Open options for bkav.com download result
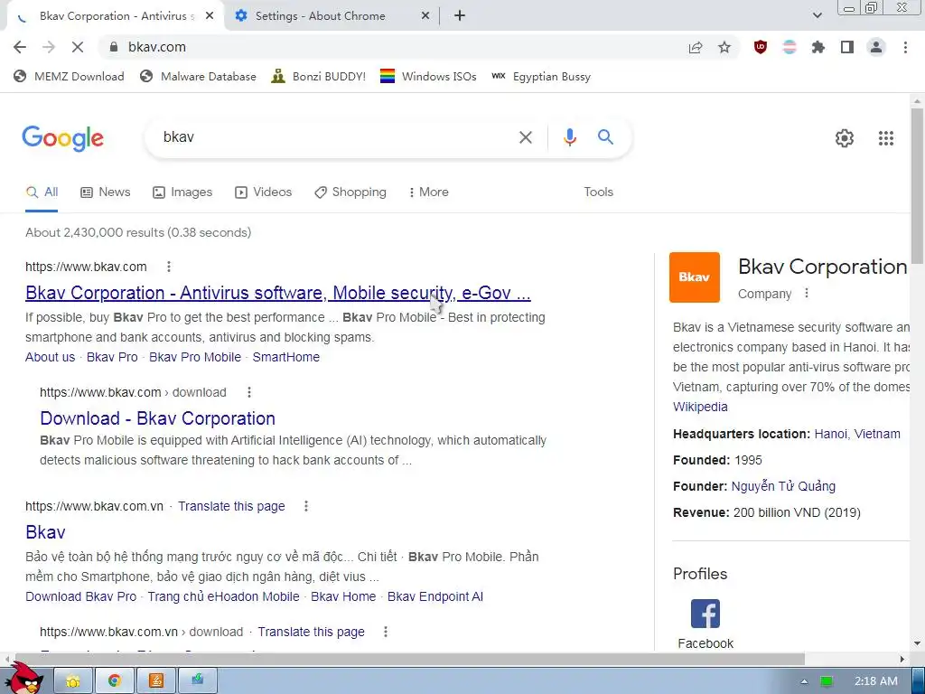Image resolution: width=925 pixels, height=694 pixels. click(x=249, y=392)
